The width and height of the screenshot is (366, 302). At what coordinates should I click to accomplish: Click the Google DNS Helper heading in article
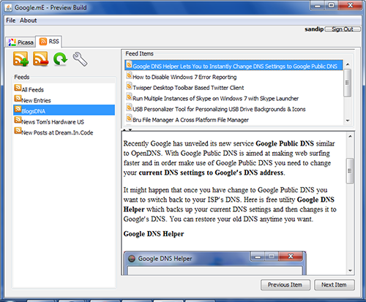154,234
